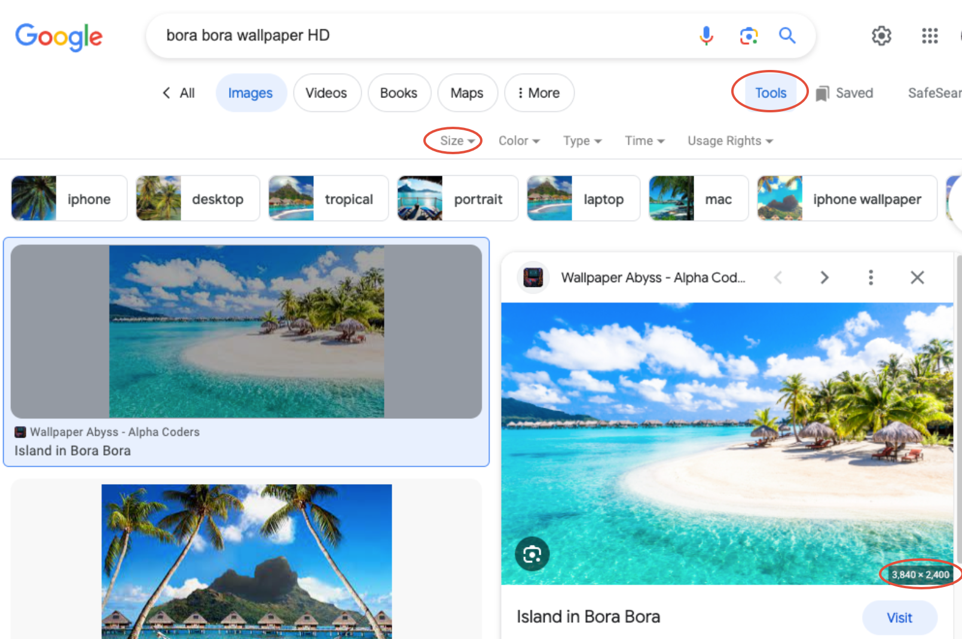Open the settings gear icon
This screenshot has height=639, width=962.
click(x=881, y=36)
